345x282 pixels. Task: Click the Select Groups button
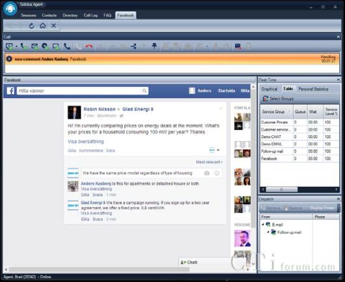278,99
